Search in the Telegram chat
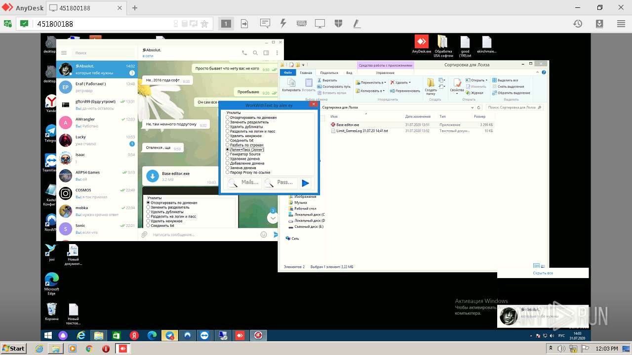632x355 pixels. pos(255,53)
